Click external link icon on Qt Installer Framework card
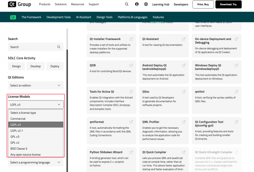The height and width of the screenshot is (172, 254). pos(131,39)
